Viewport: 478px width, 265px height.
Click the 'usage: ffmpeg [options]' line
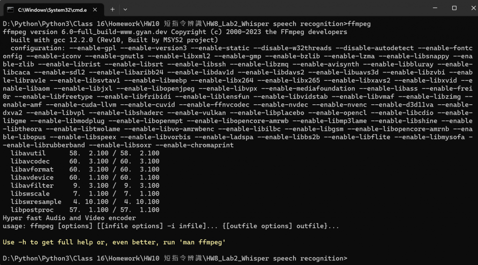coord(171,226)
